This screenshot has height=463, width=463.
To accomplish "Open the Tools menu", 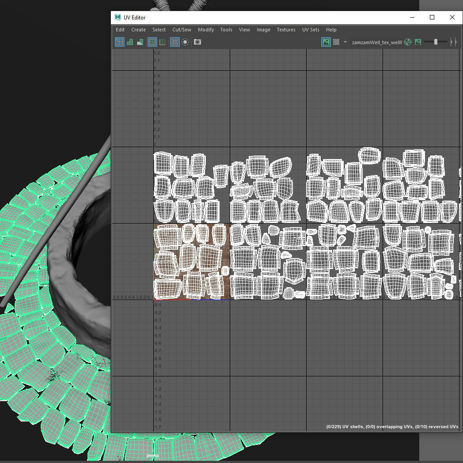I will [x=226, y=30].
